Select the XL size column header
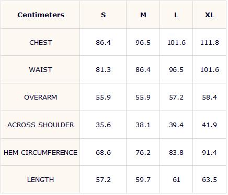The image size is (228, 195). click(x=209, y=15)
